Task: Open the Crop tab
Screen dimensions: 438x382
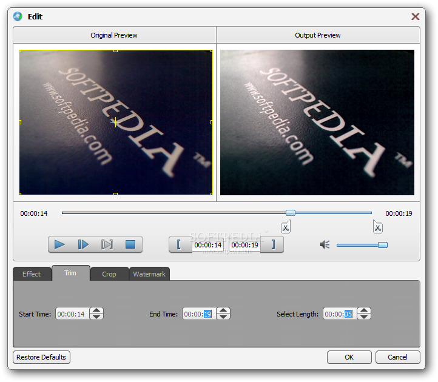Action: pos(109,274)
